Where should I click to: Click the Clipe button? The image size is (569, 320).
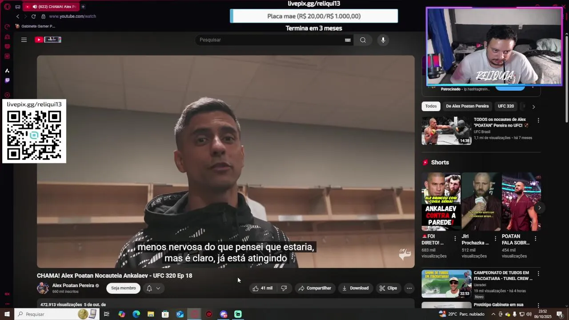coord(388,288)
